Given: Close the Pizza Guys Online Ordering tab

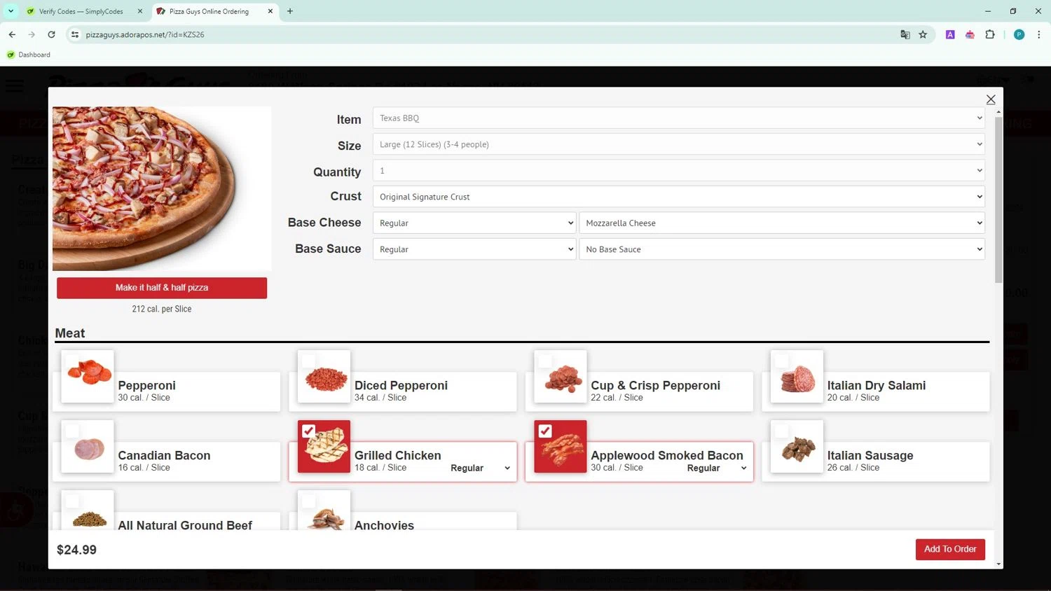Looking at the screenshot, I should click(270, 11).
